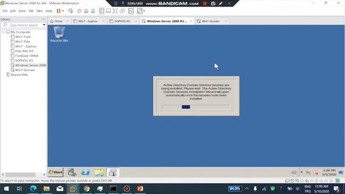Send Ctrl+Alt+Del to virtual machine icon
Screen dimensions: 345x194
point(71,11)
